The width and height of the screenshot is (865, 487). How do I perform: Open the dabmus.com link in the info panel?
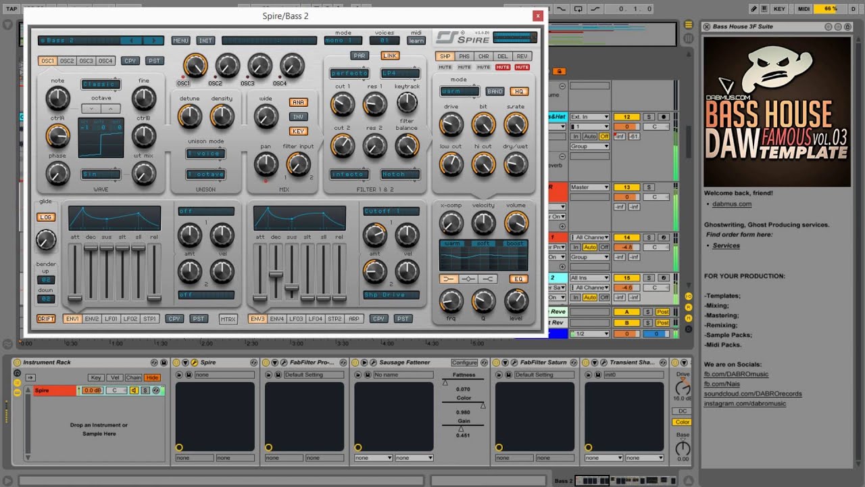(732, 204)
